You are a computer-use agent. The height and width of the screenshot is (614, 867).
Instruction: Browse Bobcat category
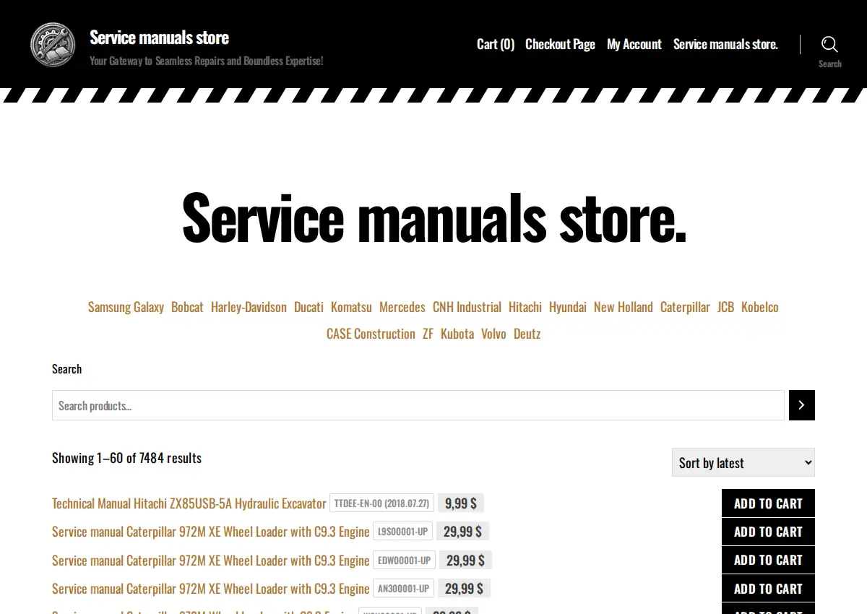click(187, 307)
